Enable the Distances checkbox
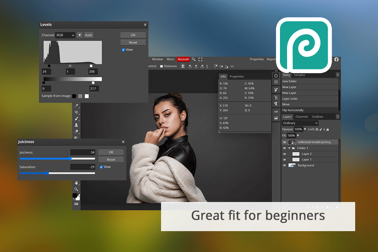378x252 pixels. point(161,66)
